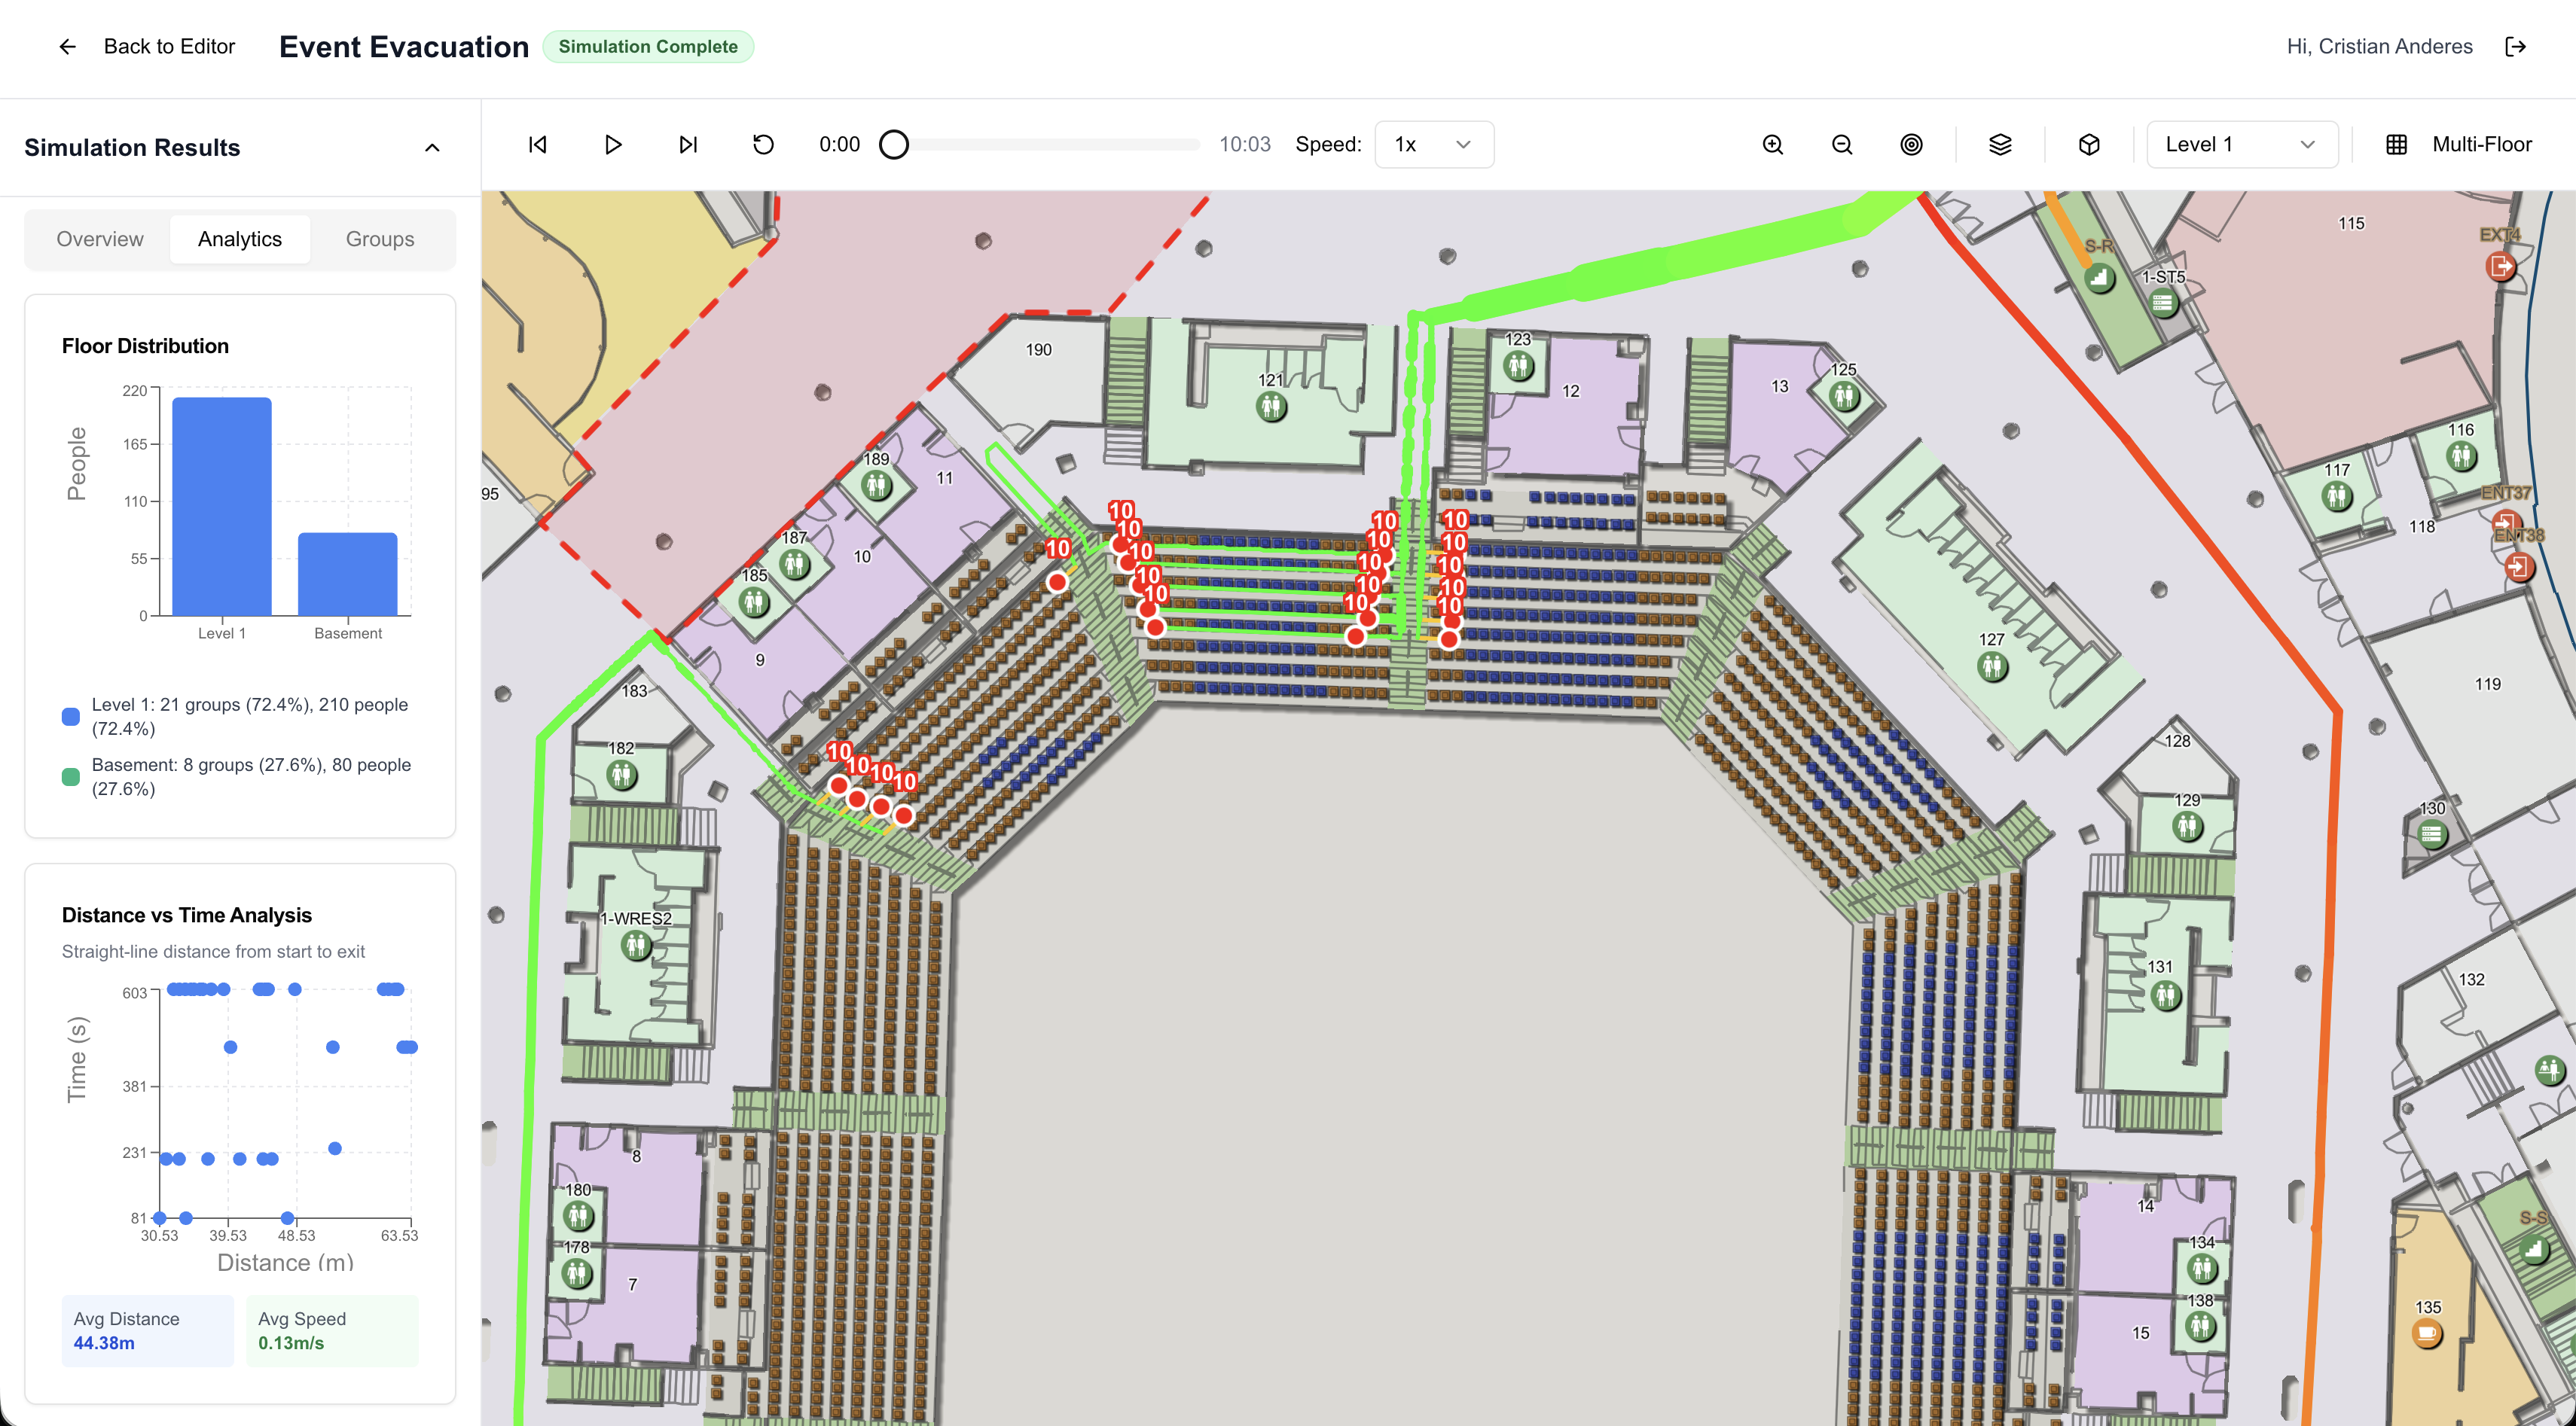Screen dimensions: 2576x1426
Task: Skip to the simulation end
Action: coord(688,145)
